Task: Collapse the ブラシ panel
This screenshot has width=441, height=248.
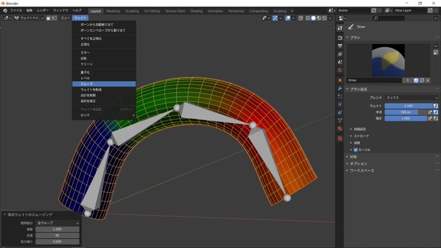Action: point(355,38)
